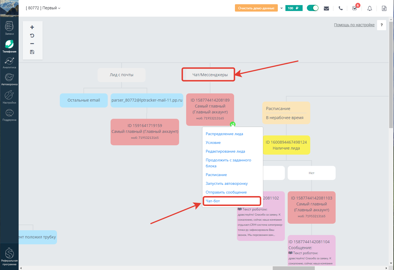Choose Условие from the context menu
The height and width of the screenshot is (270, 394).
pos(213,142)
